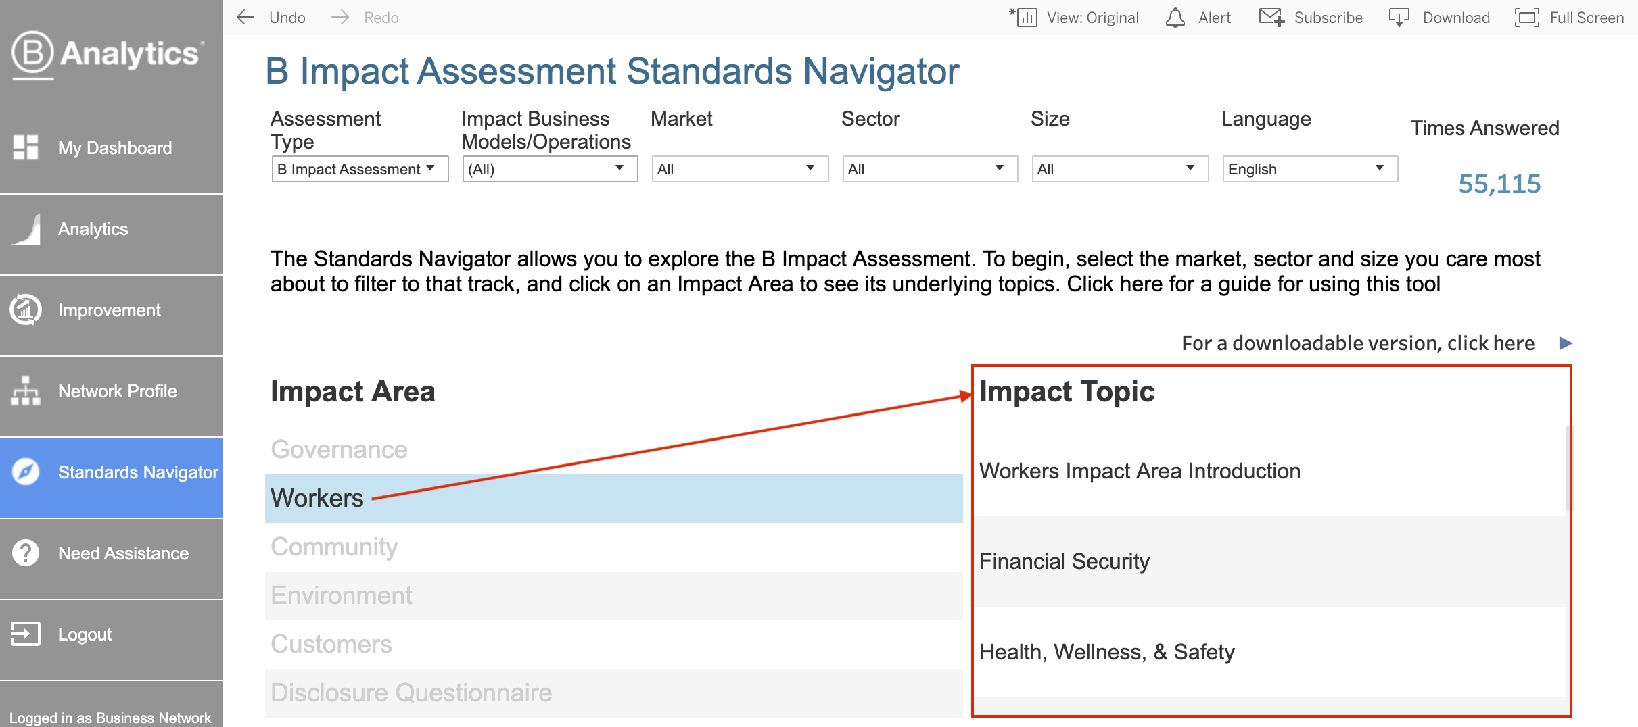Click the Alert label

click(1215, 18)
